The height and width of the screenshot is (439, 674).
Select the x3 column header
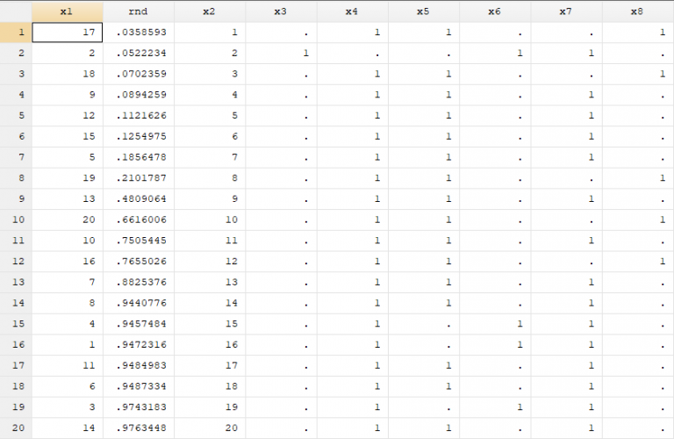click(280, 11)
